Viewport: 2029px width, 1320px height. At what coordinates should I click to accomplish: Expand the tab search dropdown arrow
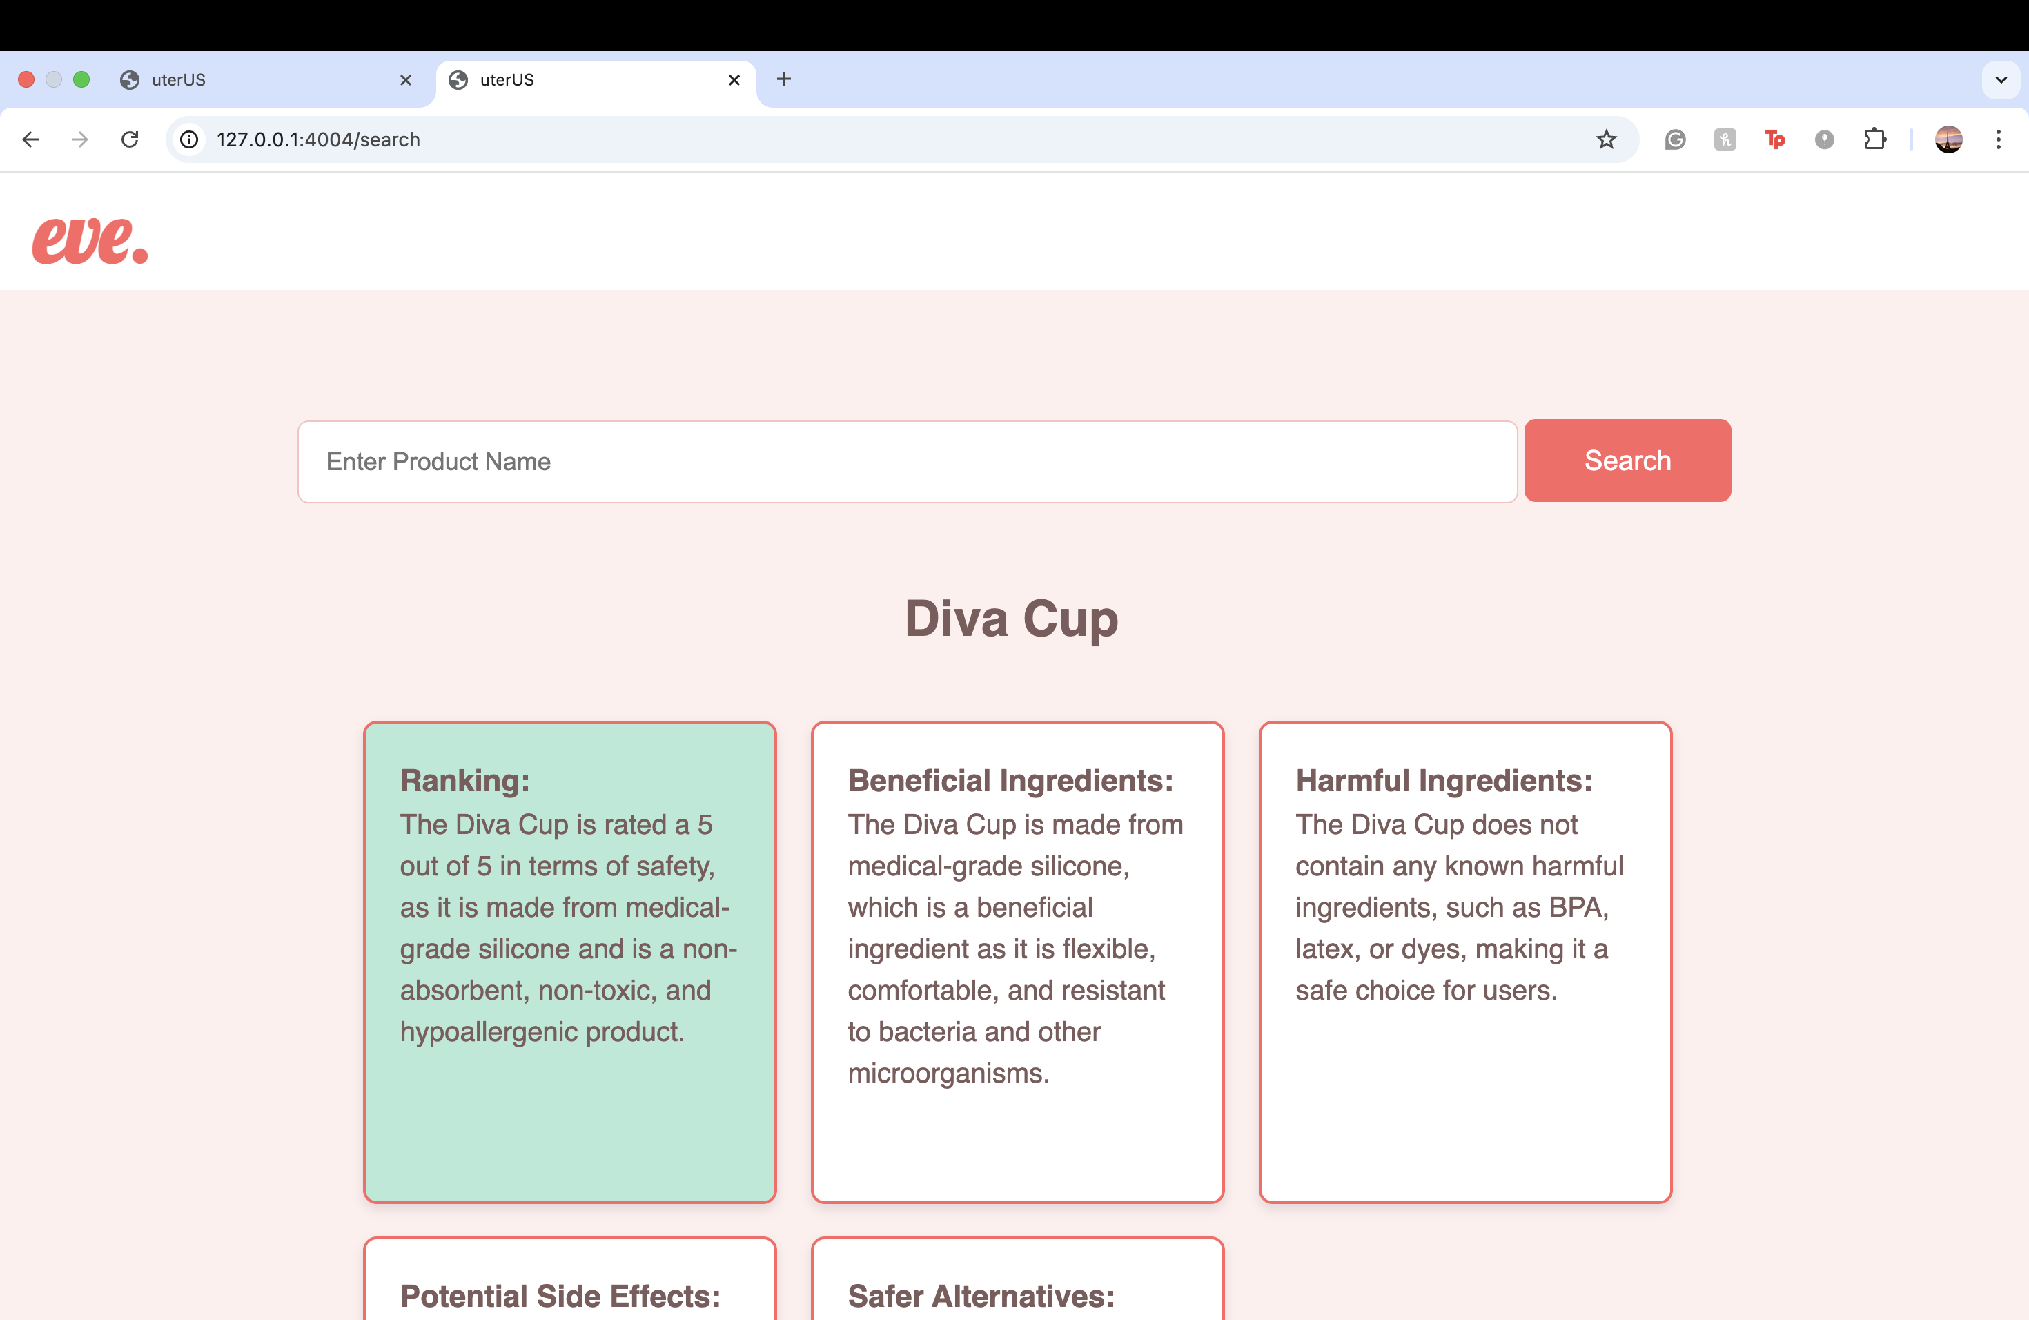tap(2001, 79)
